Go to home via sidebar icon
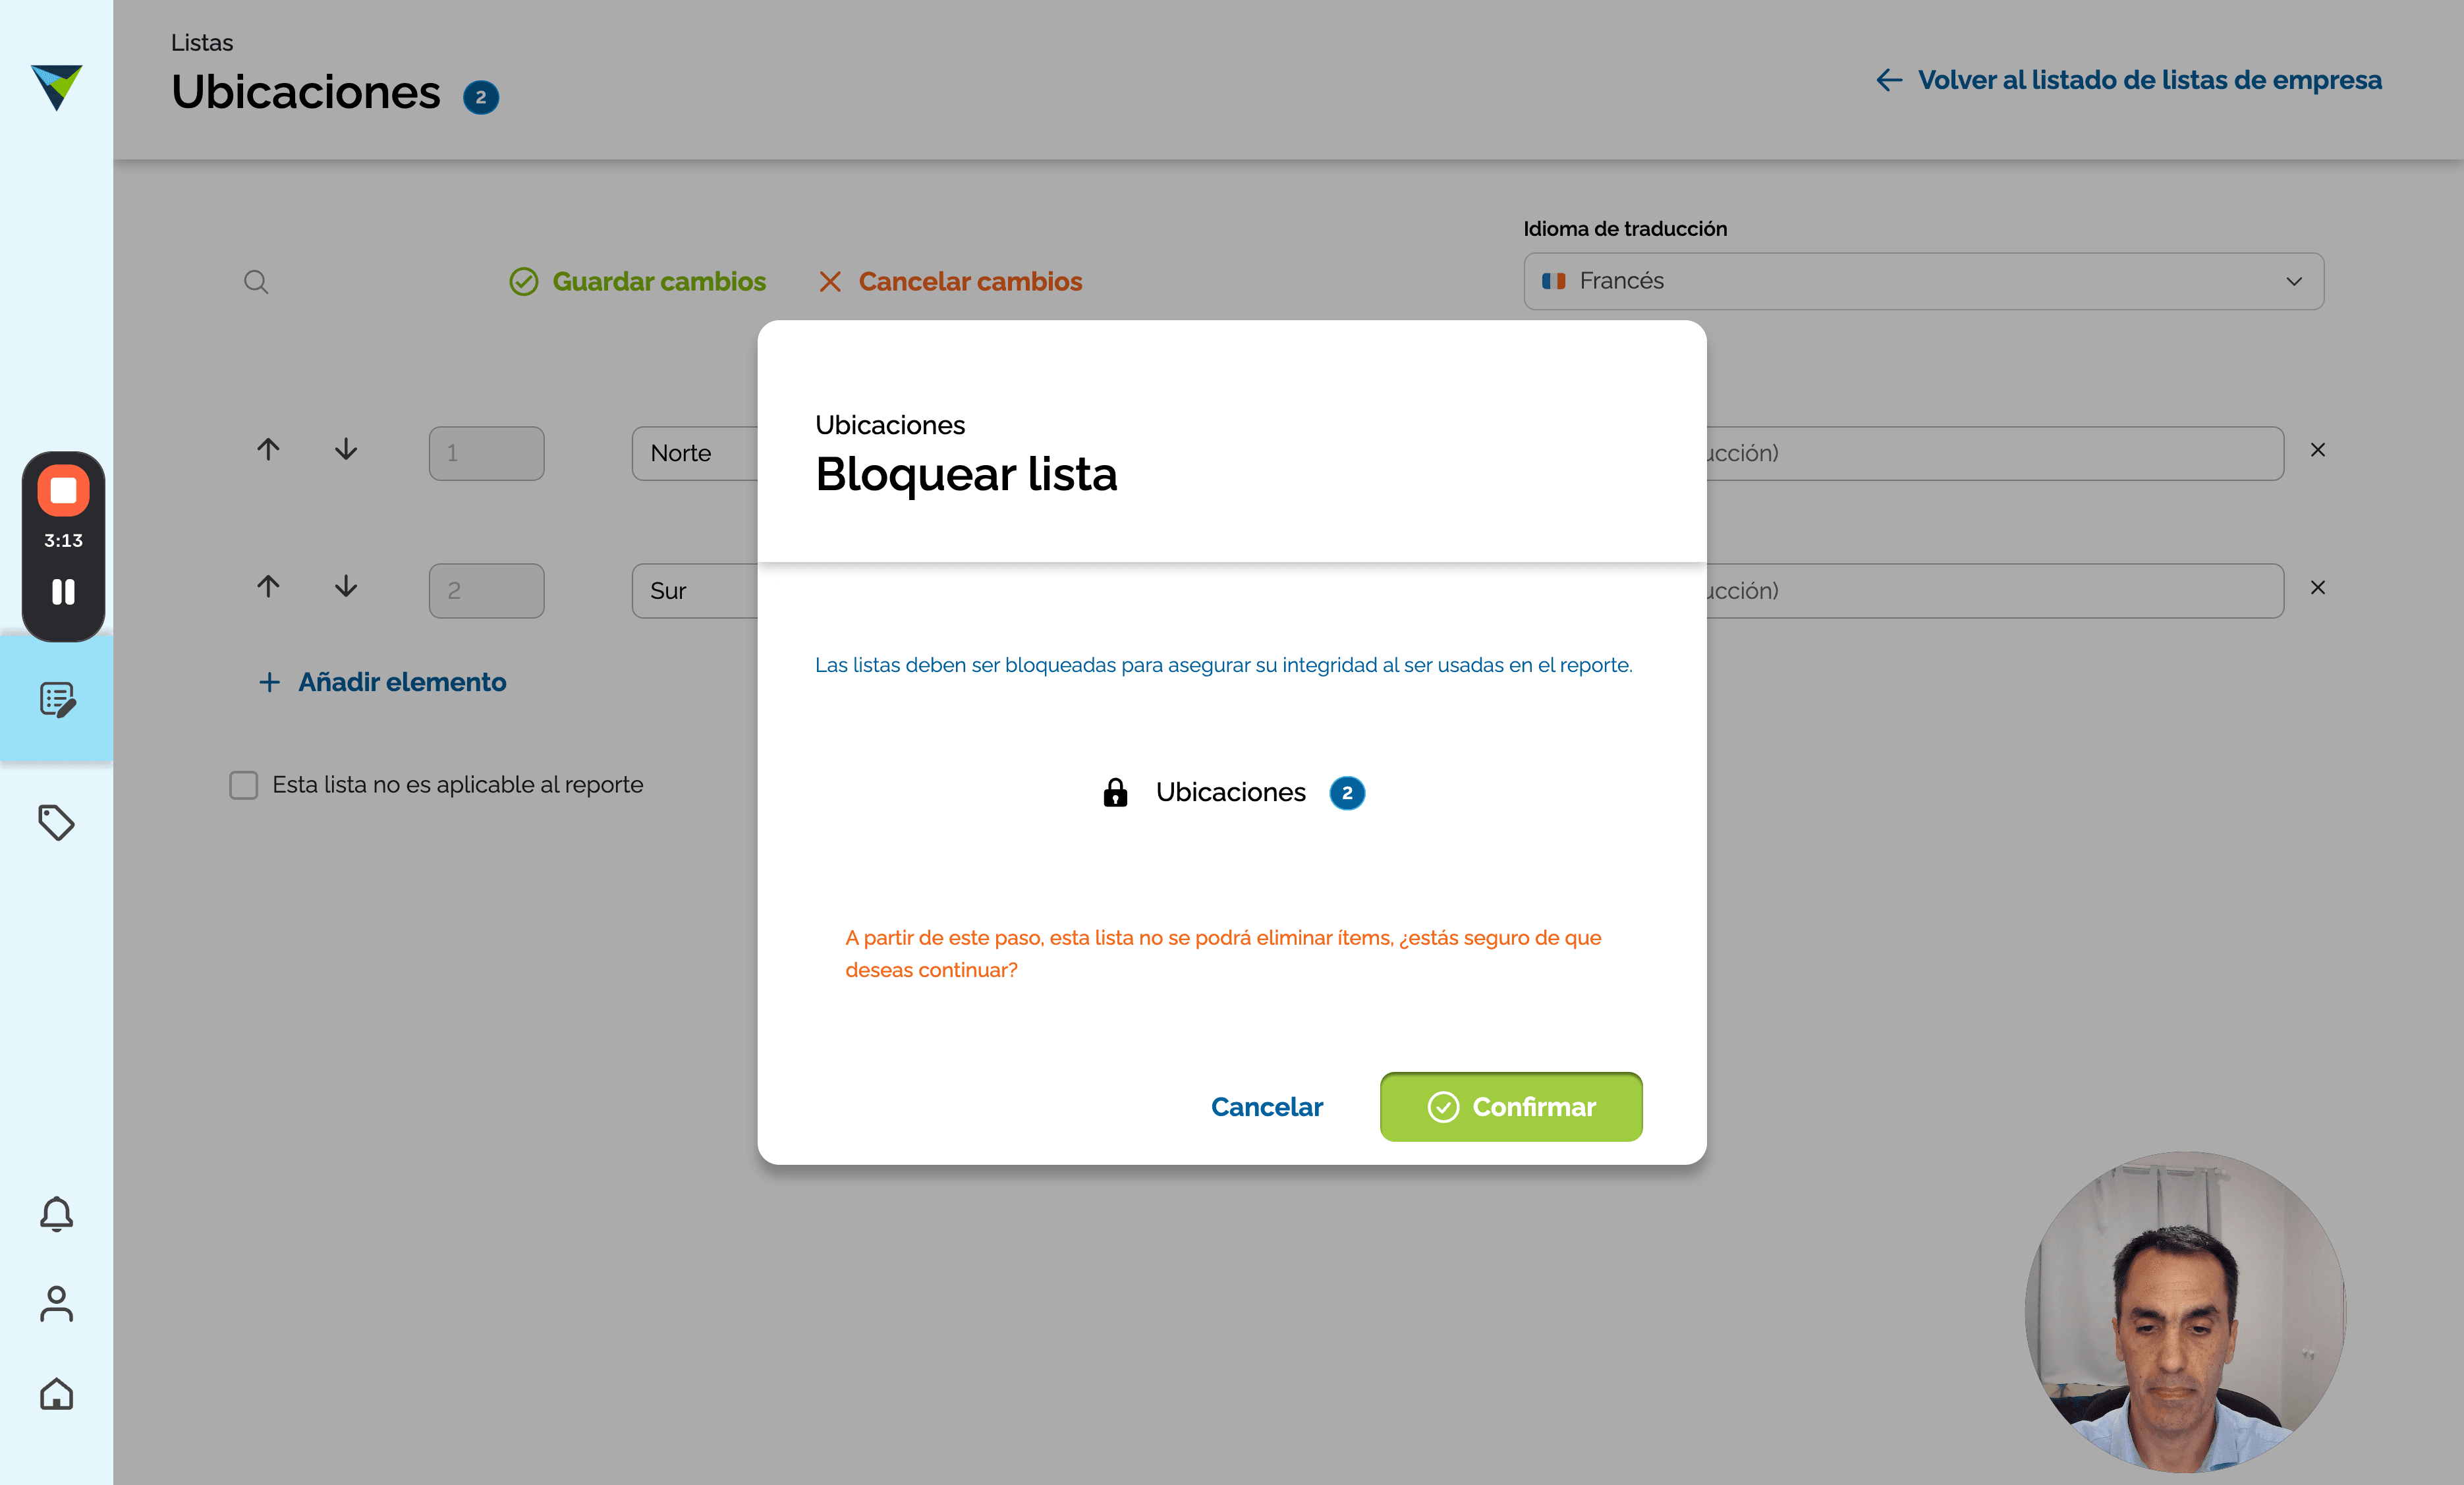Viewport: 2464px width, 1485px height. 57,1394
